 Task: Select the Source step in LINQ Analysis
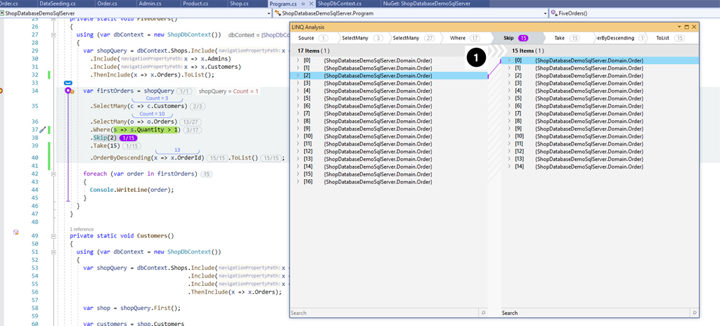click(312, 38)
